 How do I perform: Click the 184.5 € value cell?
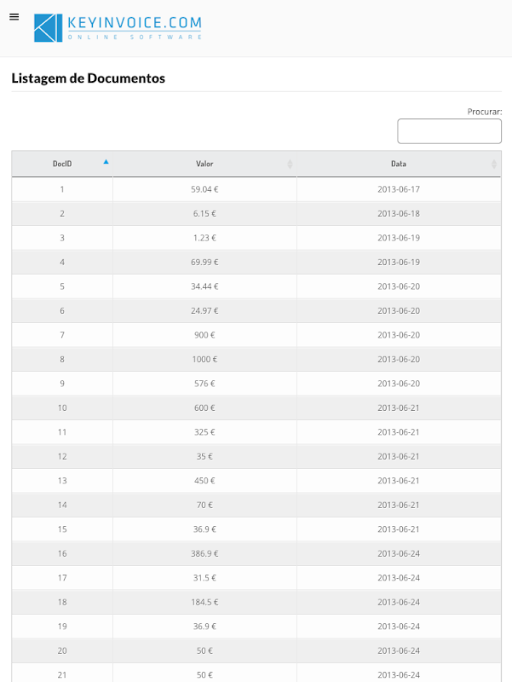(204, 602)
